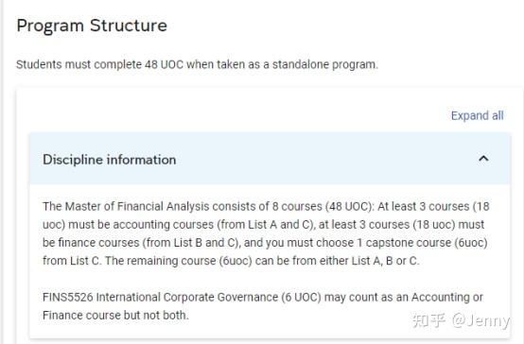524x344 pixels.
Task: Select the 'Students must complete 48 UOC' sentence
Action: pyautogui.click(x=197, y=64)
